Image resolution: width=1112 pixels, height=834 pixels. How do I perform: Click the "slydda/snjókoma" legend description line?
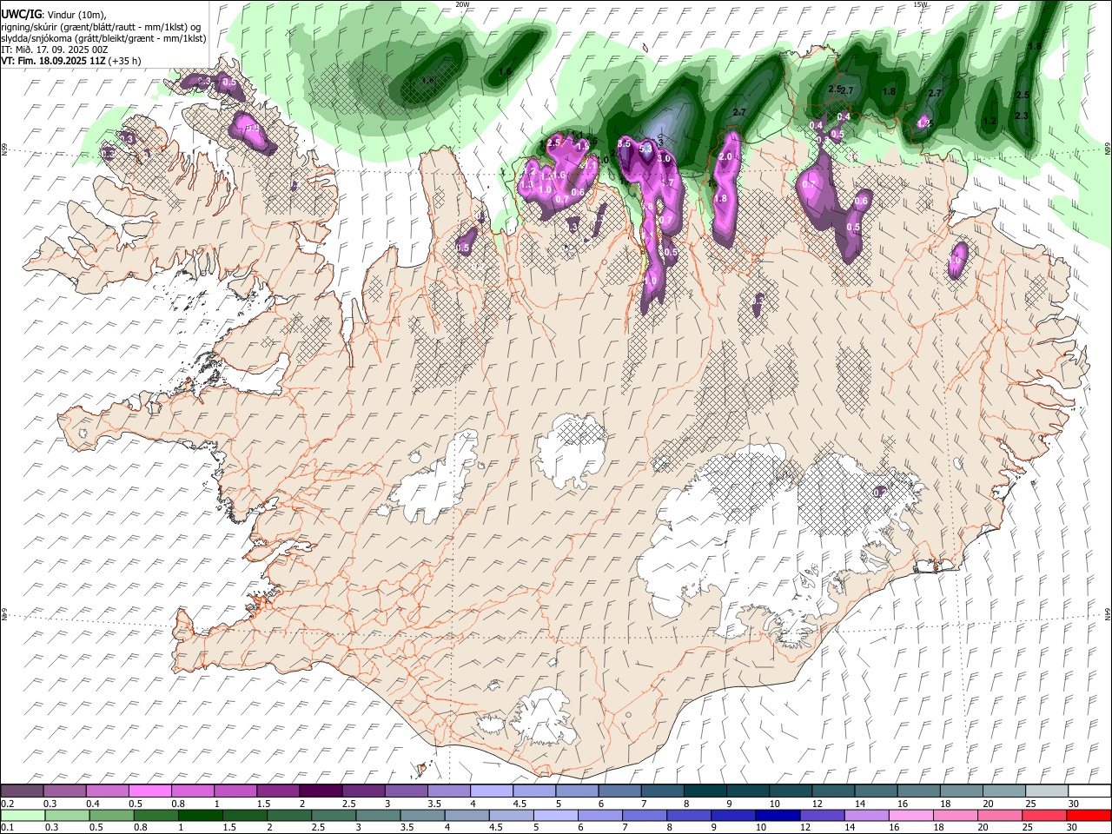click(103, 38)
